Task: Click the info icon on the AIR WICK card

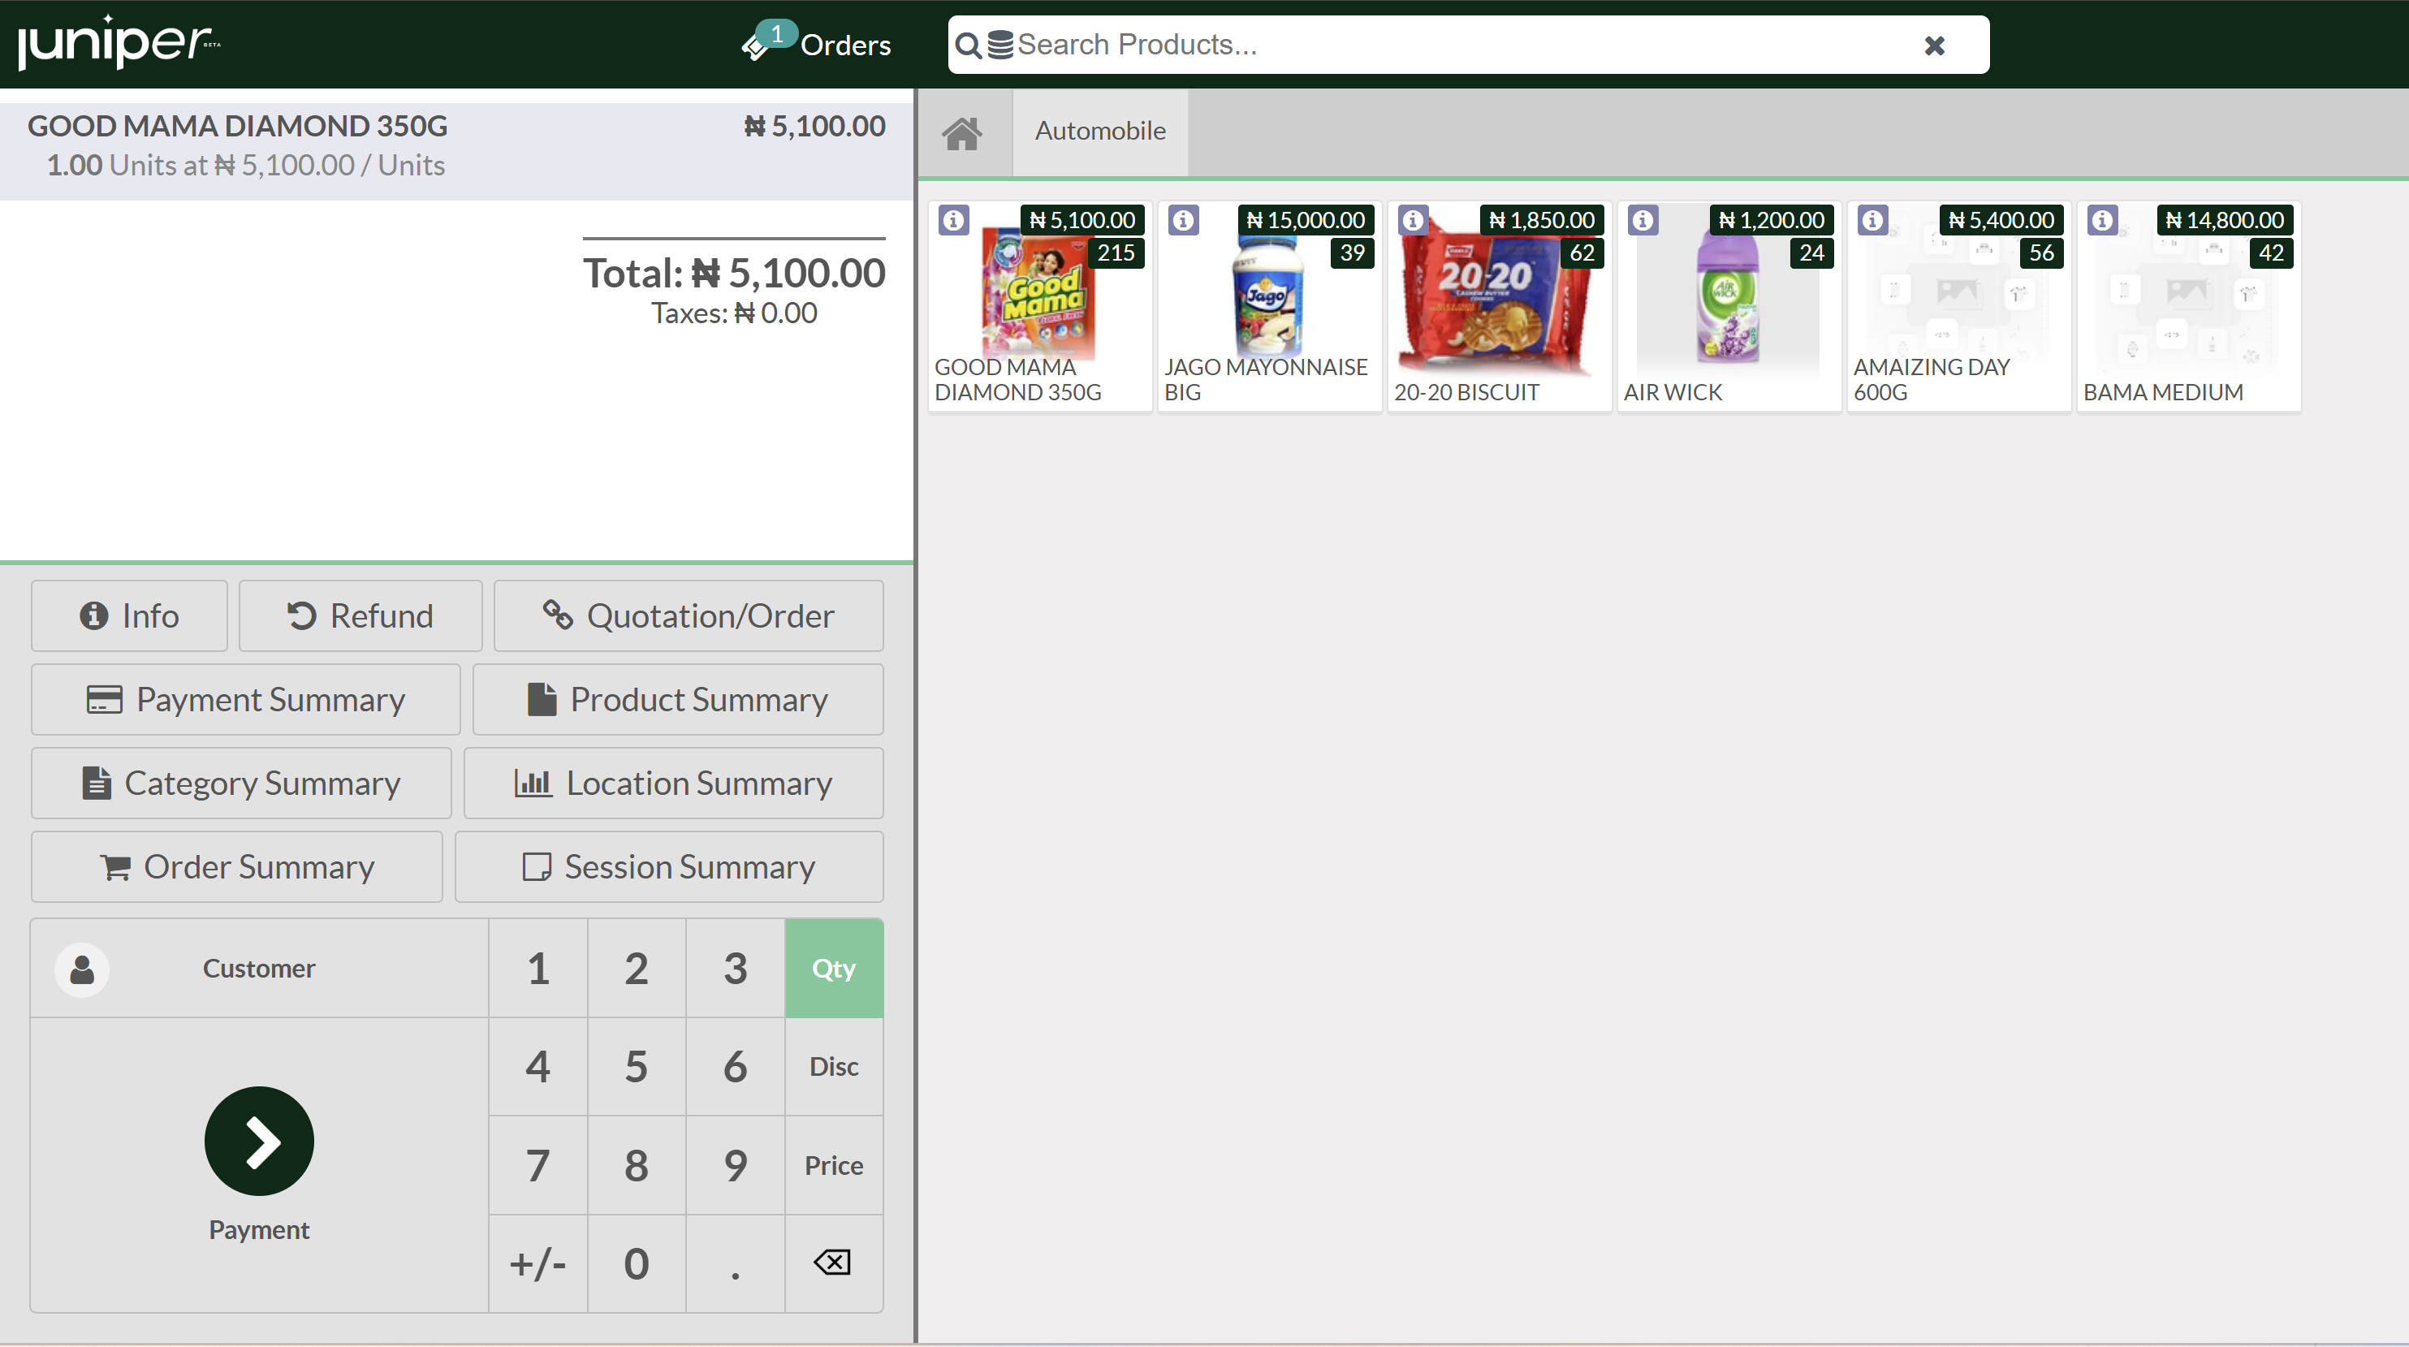Action: [x=1643, y=220]
